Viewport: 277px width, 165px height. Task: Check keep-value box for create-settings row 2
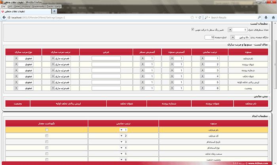click(47, 136)
